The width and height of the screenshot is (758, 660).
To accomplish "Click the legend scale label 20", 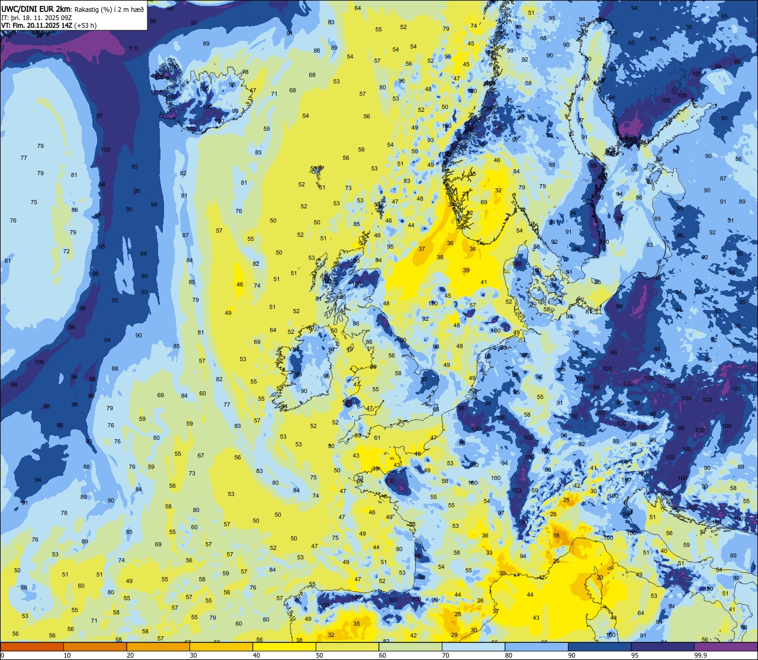I will [130, 655].
